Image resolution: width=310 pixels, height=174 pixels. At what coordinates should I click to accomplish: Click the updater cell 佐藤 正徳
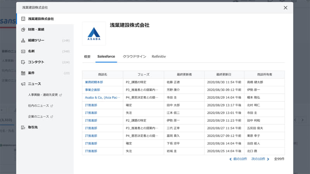(x=184, y=82)
